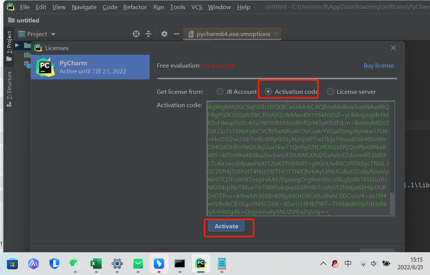Screen dimensions: 430x275
Task: Open the Edit menu
Action: click(x=41, y=7)
